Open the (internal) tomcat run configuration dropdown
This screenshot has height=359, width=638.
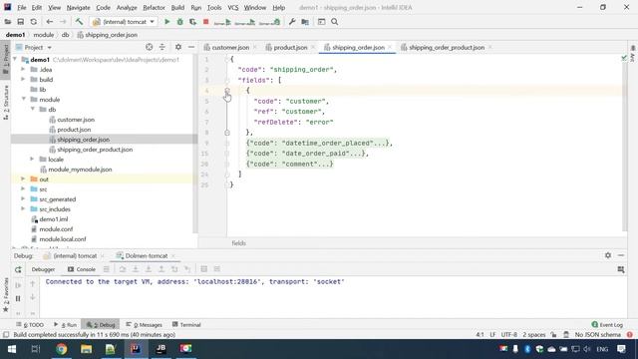click(124, 22)
